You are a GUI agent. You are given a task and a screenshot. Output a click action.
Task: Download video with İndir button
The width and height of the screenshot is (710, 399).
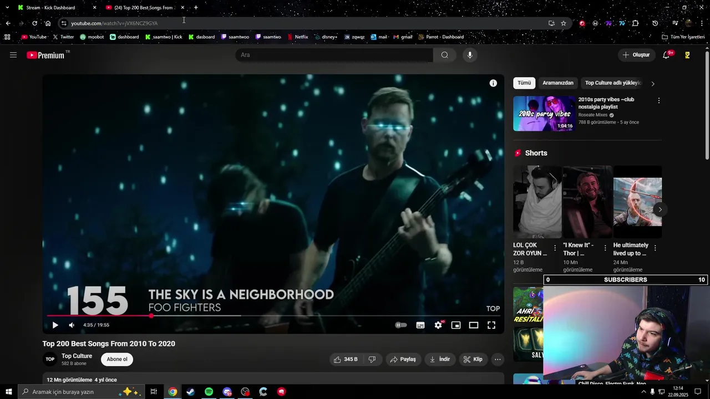tap(440, 359)
